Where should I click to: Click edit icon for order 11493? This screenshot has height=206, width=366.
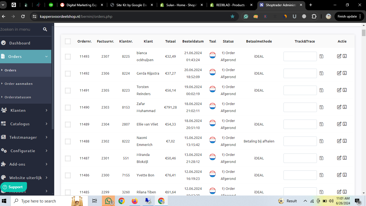[x=339, y=56]
